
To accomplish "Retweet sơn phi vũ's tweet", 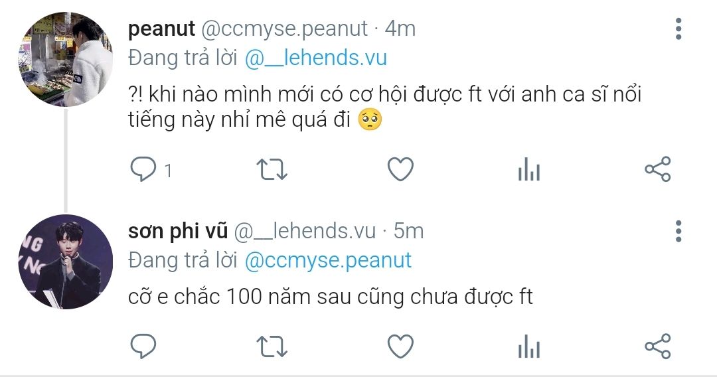I will tap(272, 346).
